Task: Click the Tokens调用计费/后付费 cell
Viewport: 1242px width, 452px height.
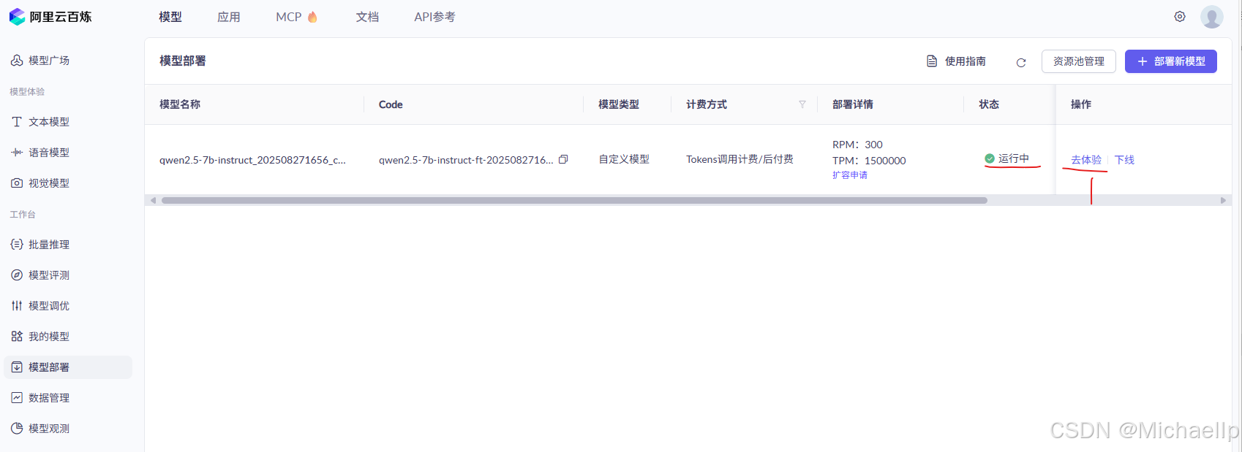Action: pyautogui.click(x=739, y=159)
